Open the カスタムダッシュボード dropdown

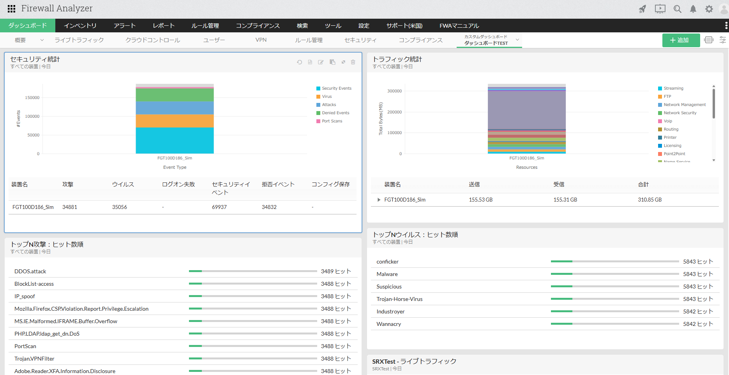tap(517, 40)
